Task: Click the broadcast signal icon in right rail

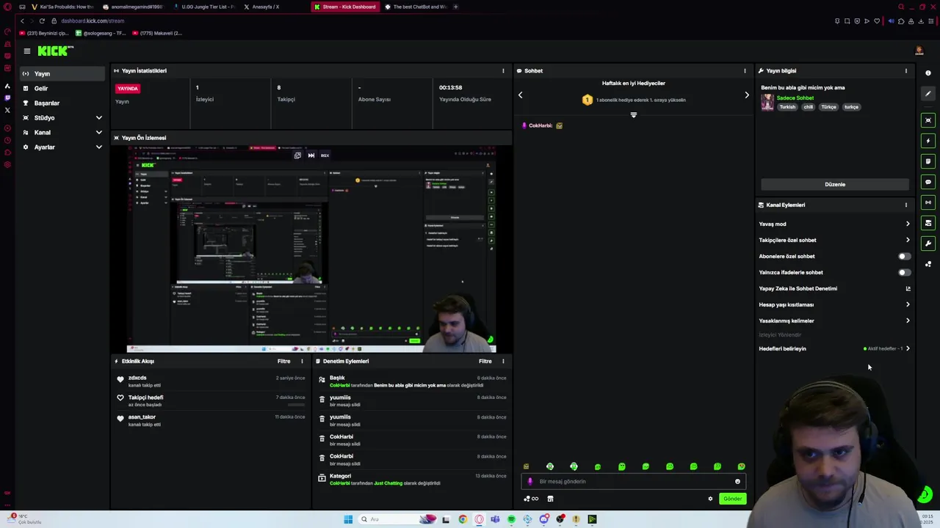Action: (x=928, y=202)
